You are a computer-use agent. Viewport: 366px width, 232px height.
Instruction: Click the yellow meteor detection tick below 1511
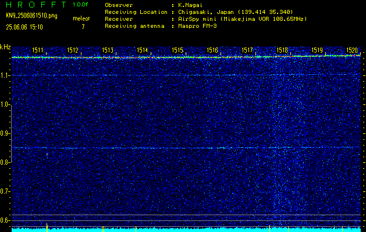[47, 227]
